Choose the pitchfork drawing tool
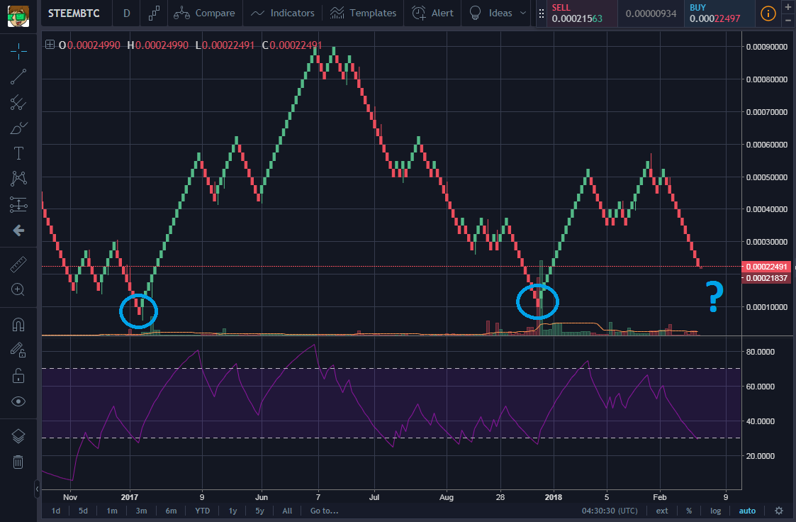796x522 pixels. click(18, 103)
